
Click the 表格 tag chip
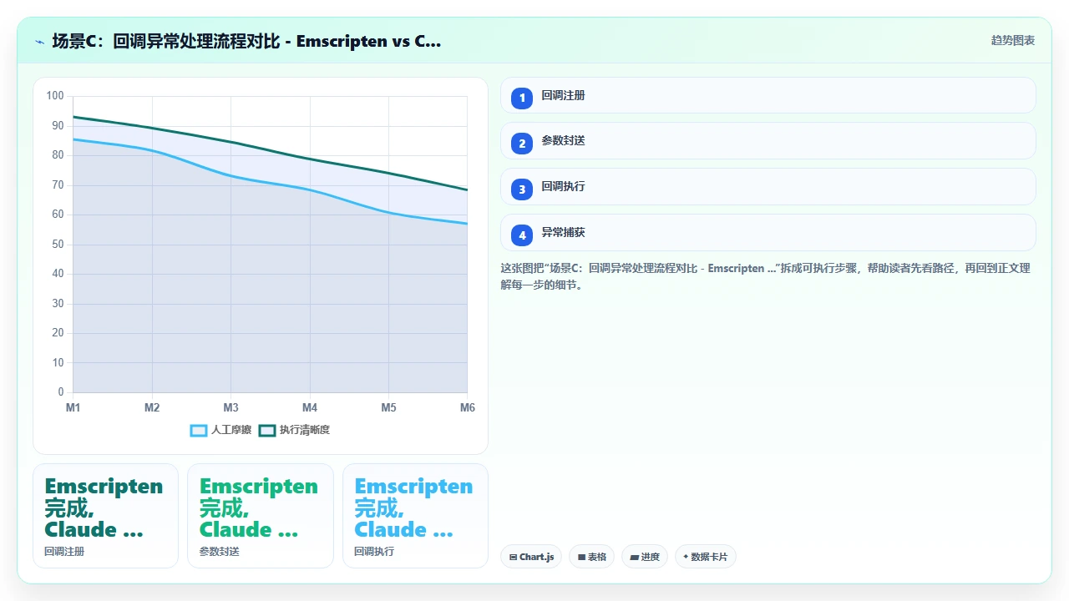click(591, 557)
